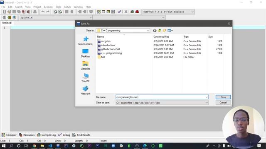Open the (globals) class dropdown

click(x=91, y=17)
